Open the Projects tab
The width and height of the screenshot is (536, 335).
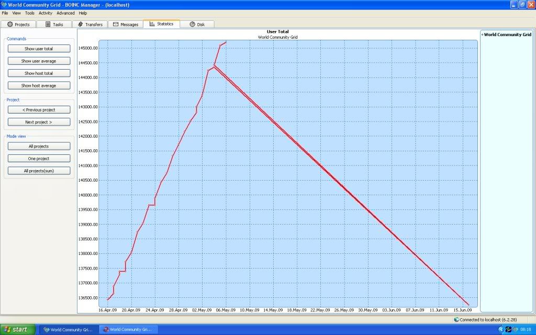pyautogui.click(x=18, y=24)
